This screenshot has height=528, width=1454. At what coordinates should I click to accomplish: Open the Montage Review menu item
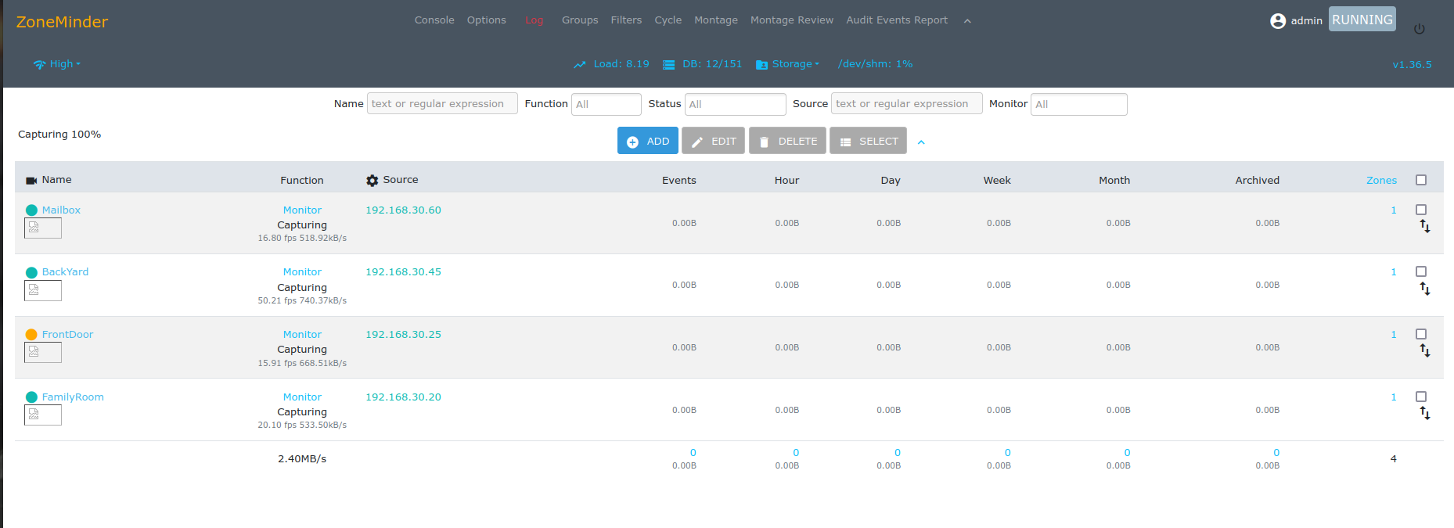(792, 20)
